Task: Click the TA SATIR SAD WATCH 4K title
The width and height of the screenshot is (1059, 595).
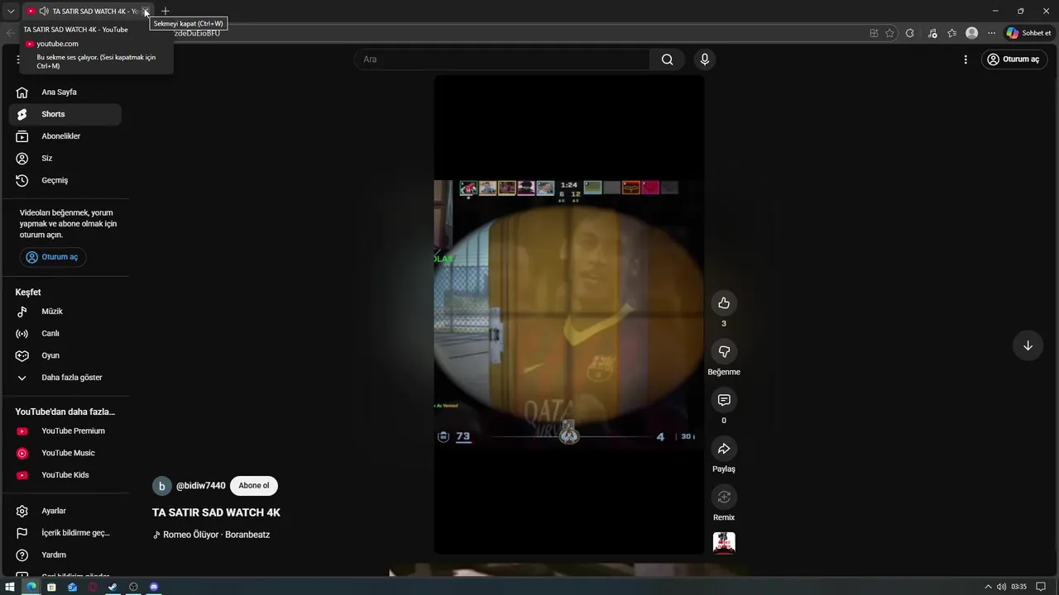Action: click(216, 512)
